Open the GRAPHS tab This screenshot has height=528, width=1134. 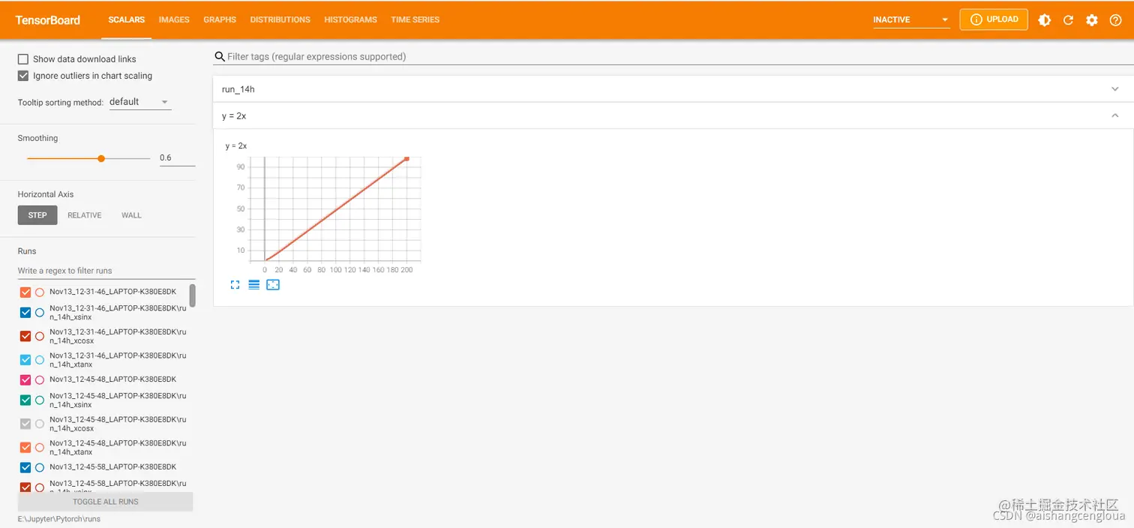(220, 19)
